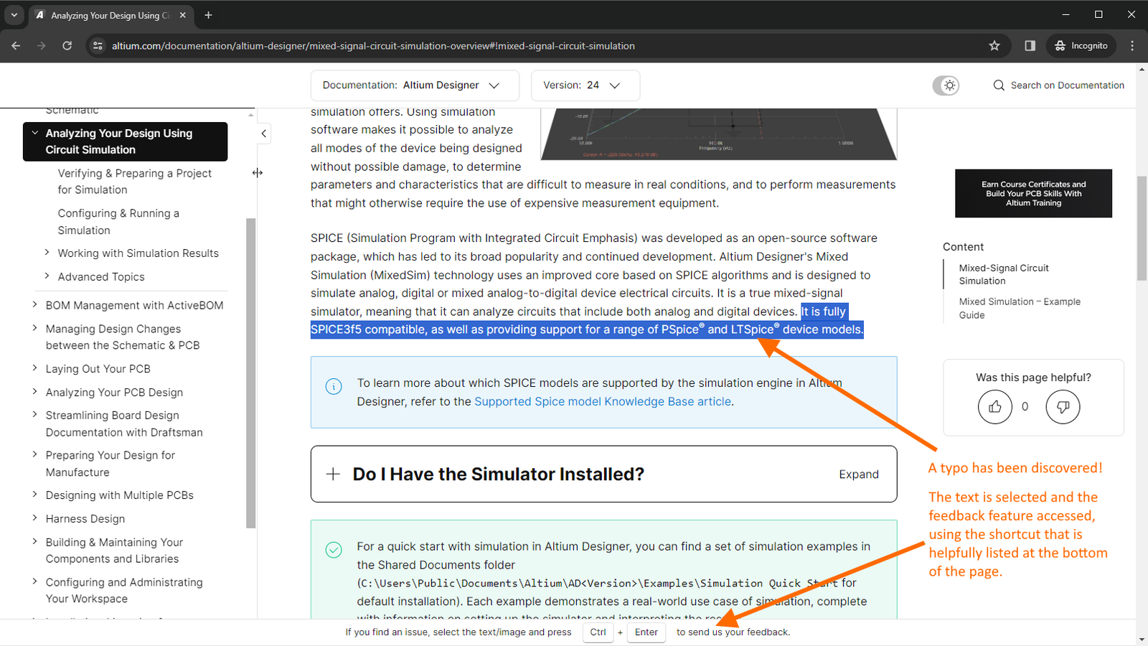Image resolution: width=1148 pixels, height=646 pixels.
Task: Click the thumbs down not helpful button
Action: pos(1063,407)
